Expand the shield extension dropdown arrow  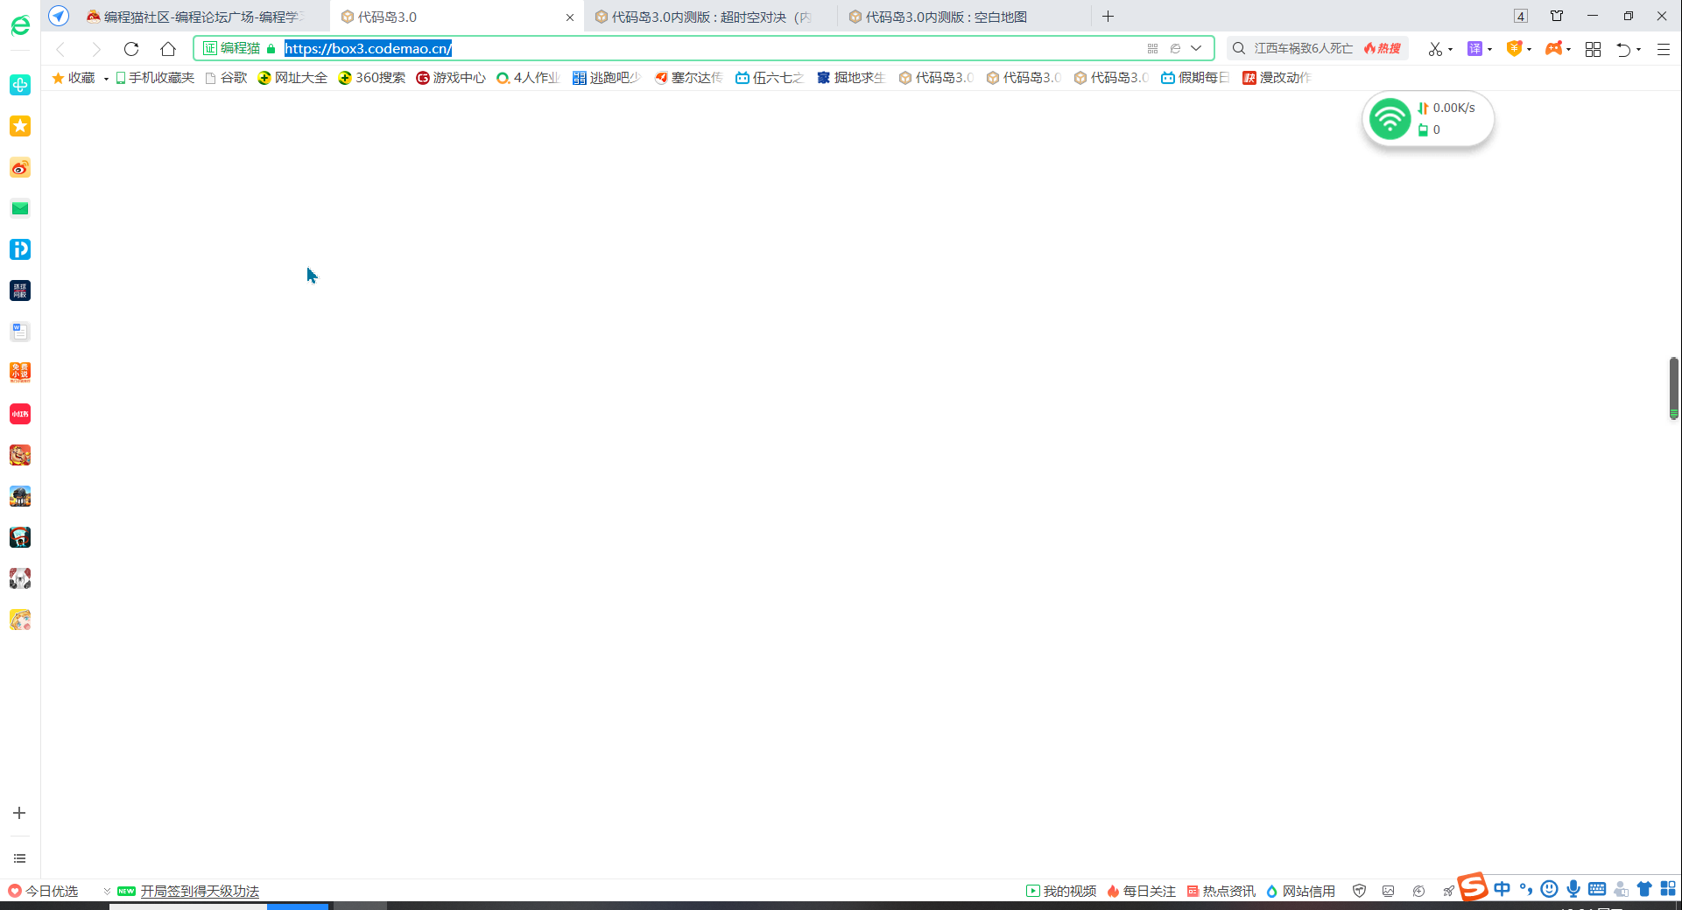(x=1530, y=50)
